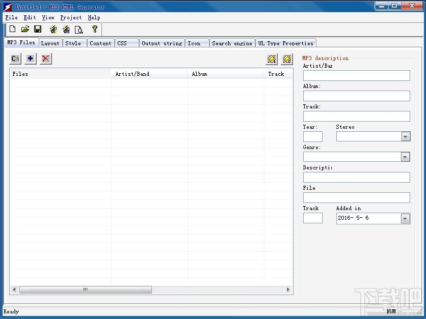Click the Album column header
This screenshot has width=426, height=319.
[x=226, y=74]
